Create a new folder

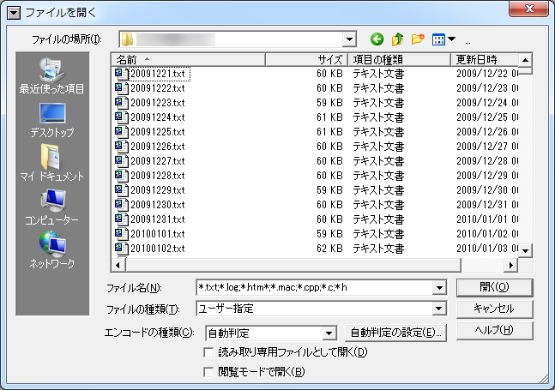click(418, 39)
